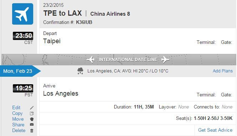The width and height of the screenshot is (237, 136).
Task: Open the Edit link for this flight
Action: [x=16, y=107]
